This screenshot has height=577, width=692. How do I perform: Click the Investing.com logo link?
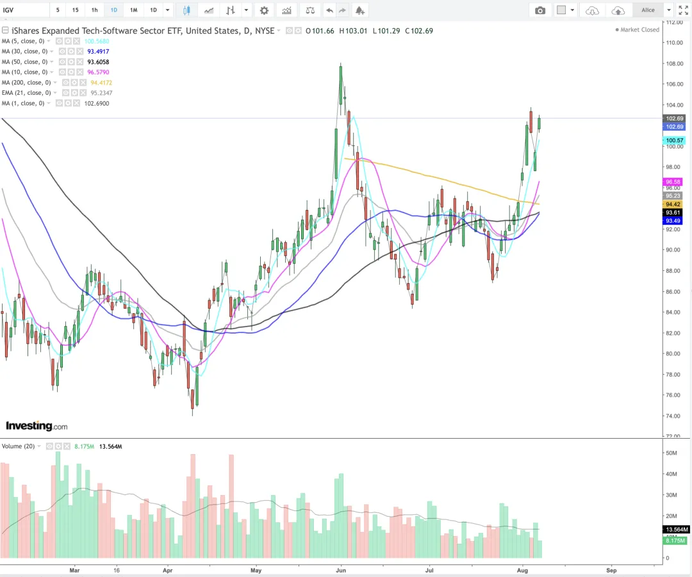tap(37, 426)
